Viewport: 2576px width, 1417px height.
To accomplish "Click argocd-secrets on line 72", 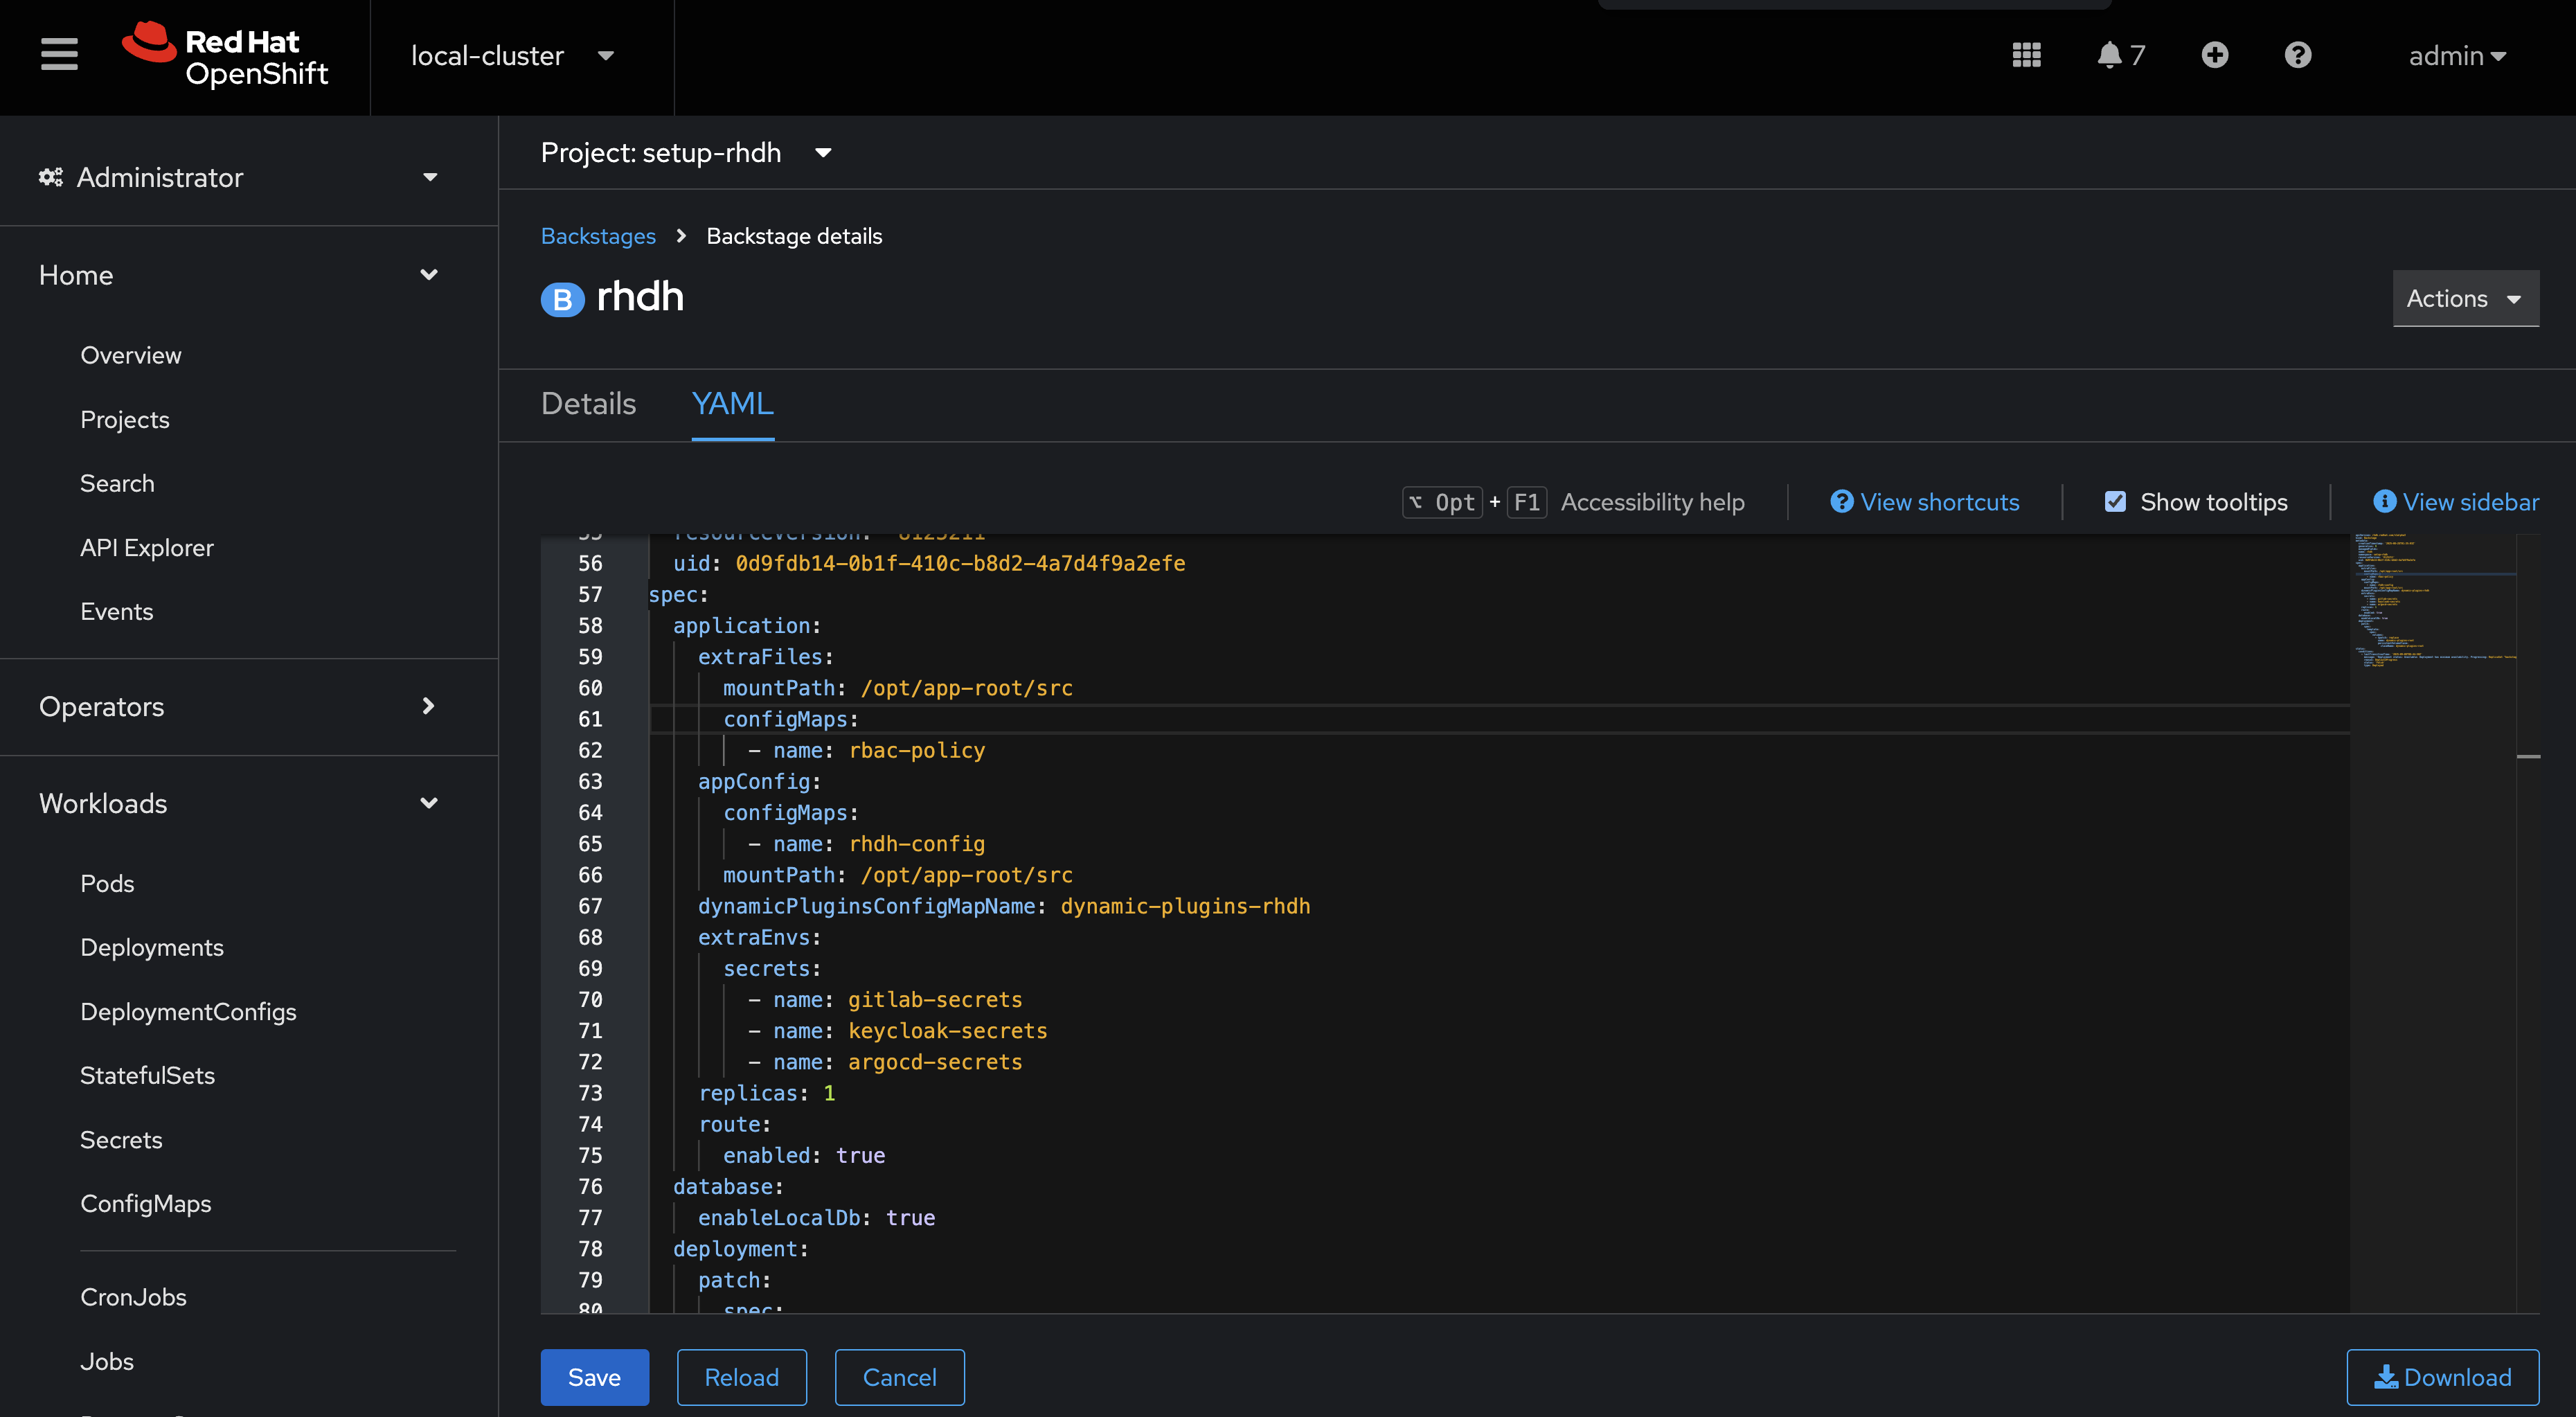I will coord(935,1062).
